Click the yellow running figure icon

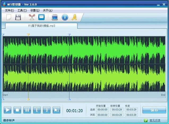[x=74, y=17]
